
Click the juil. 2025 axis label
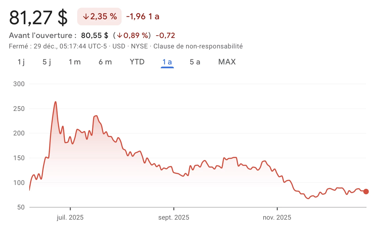pos(70,217)
